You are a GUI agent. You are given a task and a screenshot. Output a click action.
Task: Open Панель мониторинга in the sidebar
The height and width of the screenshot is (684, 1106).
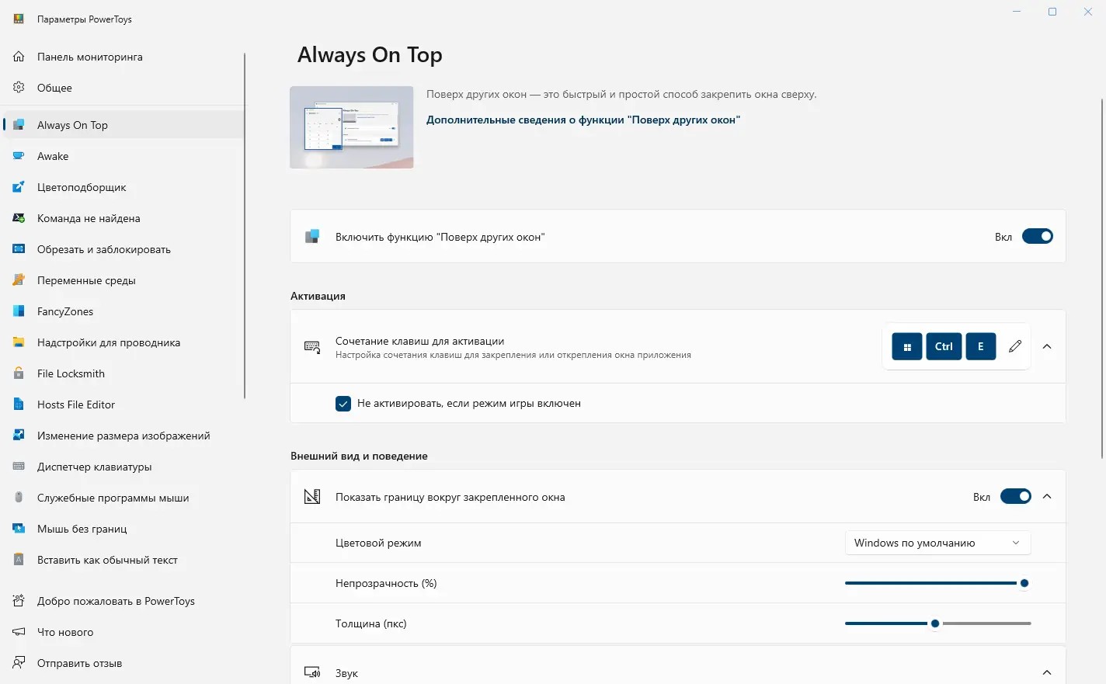coord(89,57)
